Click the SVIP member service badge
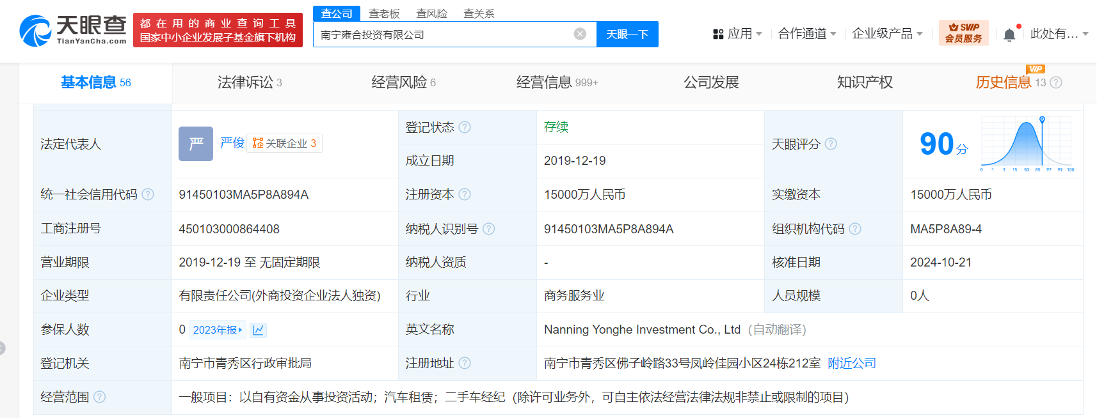The height and width of the screenshot is (418, 1097). 963,33
